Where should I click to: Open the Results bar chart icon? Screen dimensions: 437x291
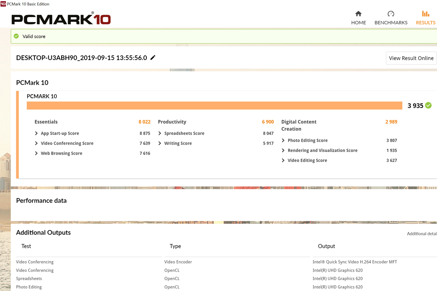[426, 14]
